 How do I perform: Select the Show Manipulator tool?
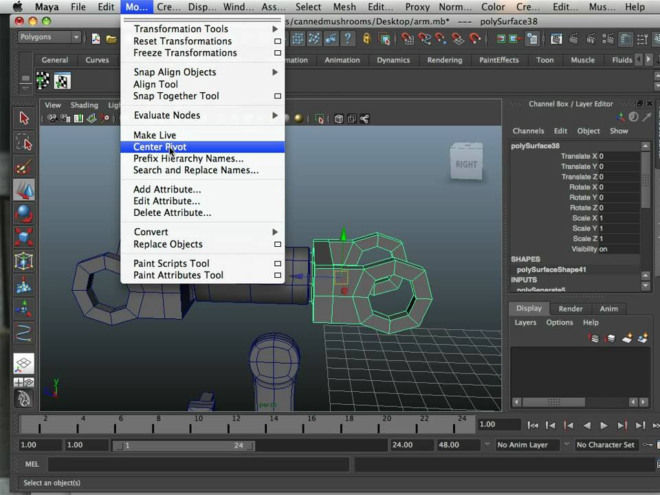[24, 309]
